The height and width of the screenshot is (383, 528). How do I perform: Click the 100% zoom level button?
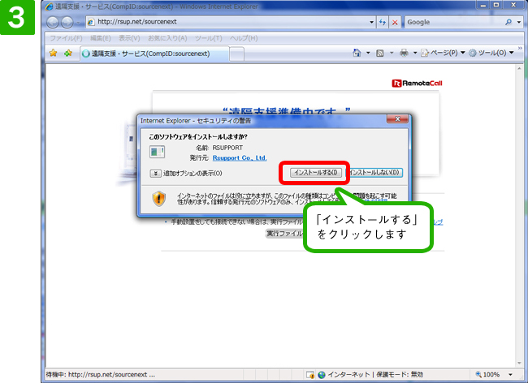point(488,375)
